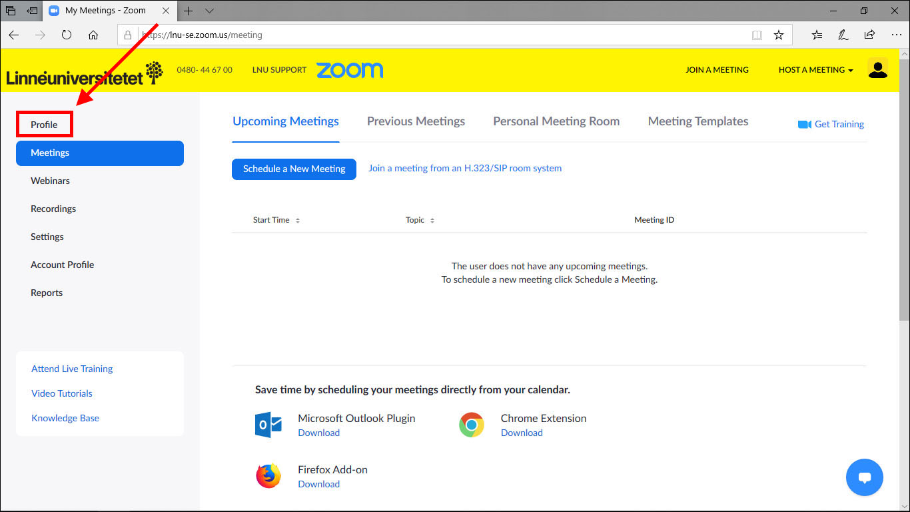Open Settings in the sidebar
Viewport: 910px width, 512px height.
coord(47,237)
